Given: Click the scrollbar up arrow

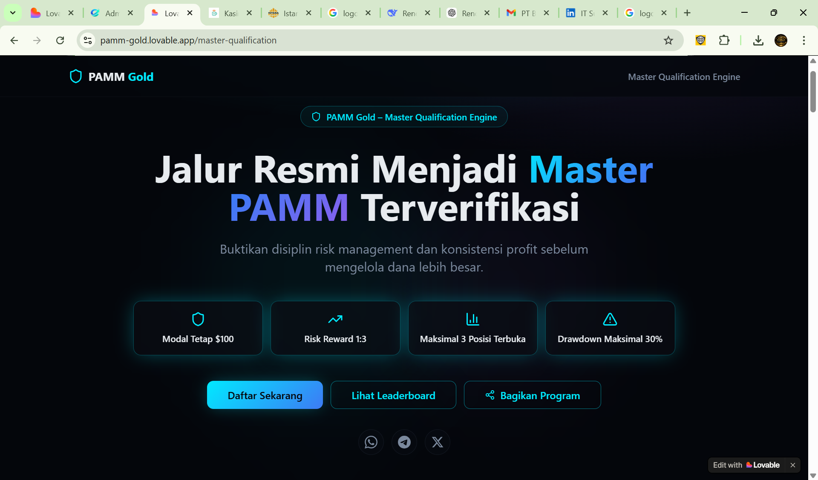Looking at the screenshot, I should [813, 61].
